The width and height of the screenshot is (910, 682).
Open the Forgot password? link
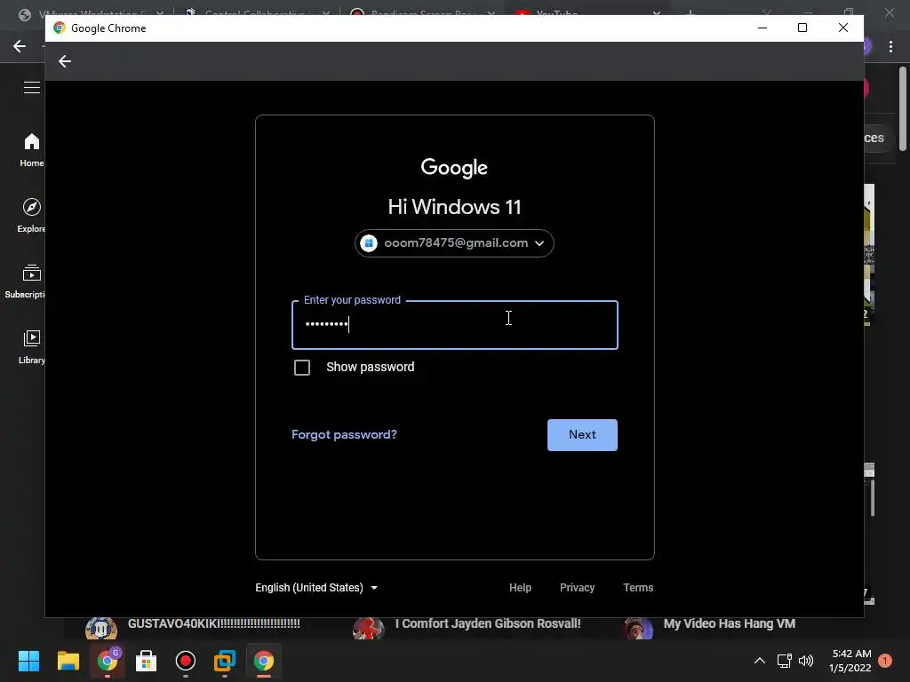(344, 434)
